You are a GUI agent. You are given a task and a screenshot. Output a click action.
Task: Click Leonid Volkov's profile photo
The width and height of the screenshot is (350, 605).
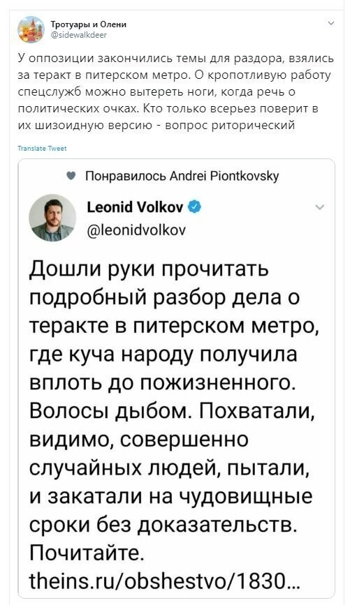coord(52,218)
